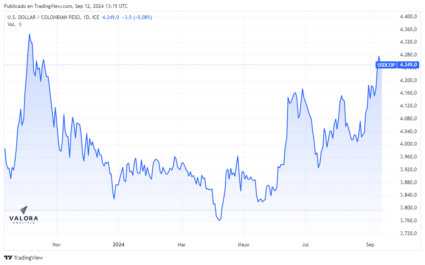Screen dimensions: 425x265
Task: Click the 4.080,0 price axis label
Action: coord(408,119)
